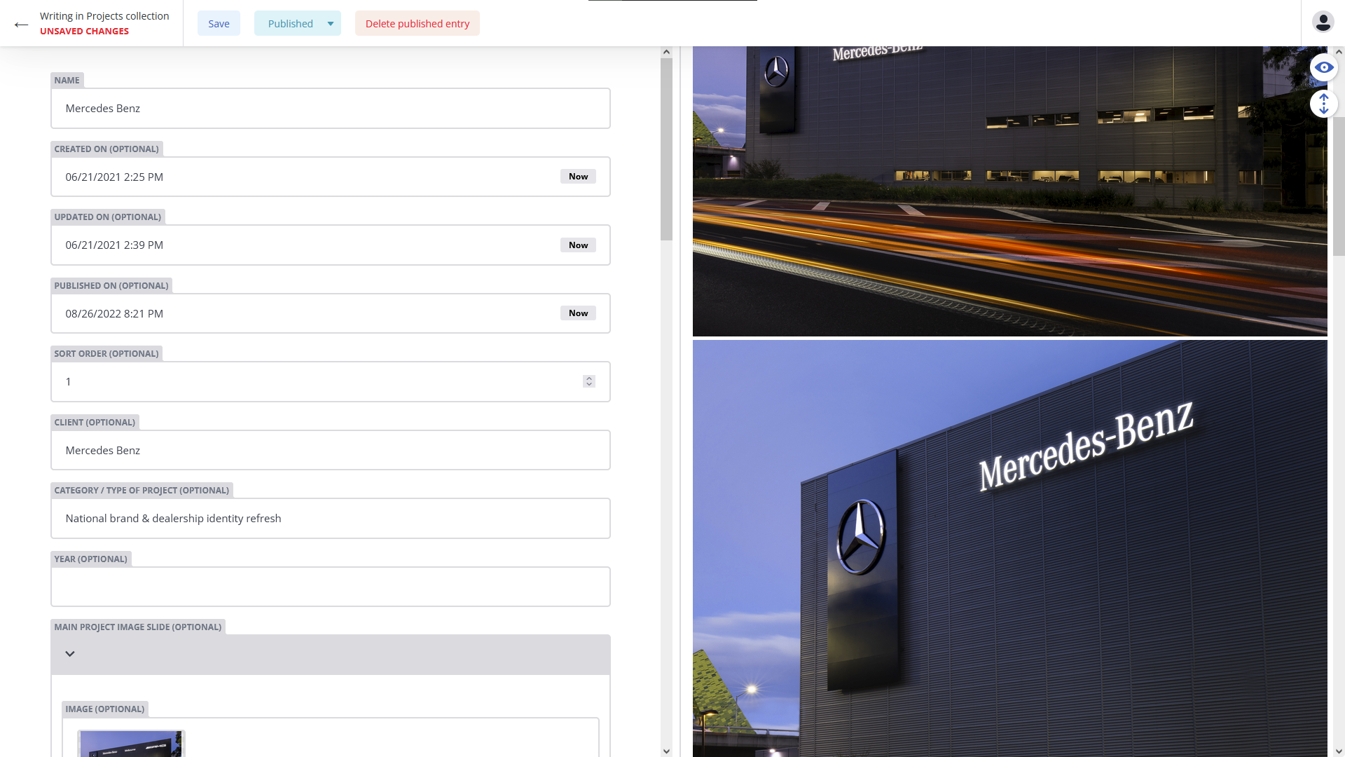The height and width of the screenshot is (757, 1345).
Task: Open the Published status dropdown
Action: [x=298, y=23]
